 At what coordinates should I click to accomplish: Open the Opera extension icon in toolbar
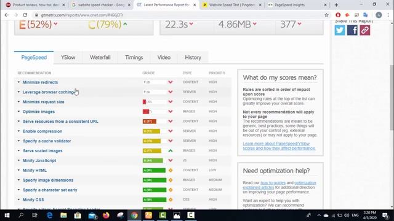[x=338, y=15]
